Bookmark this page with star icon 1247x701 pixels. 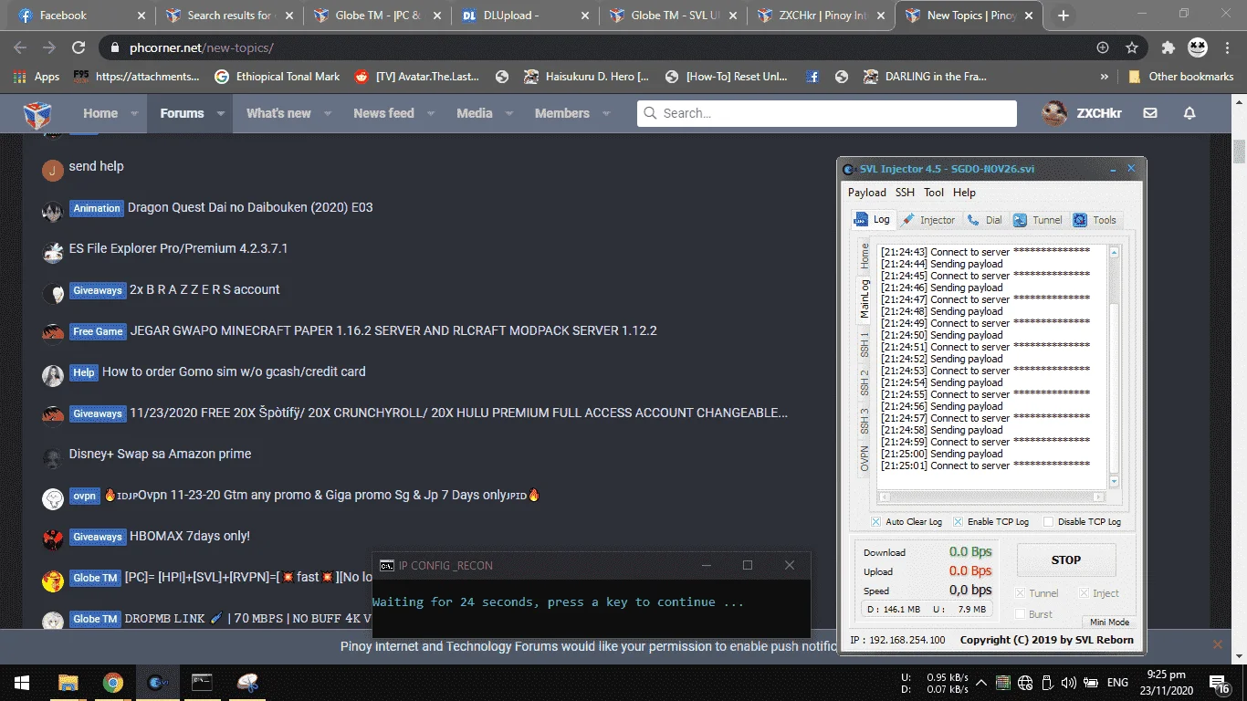coord(1132,47)
